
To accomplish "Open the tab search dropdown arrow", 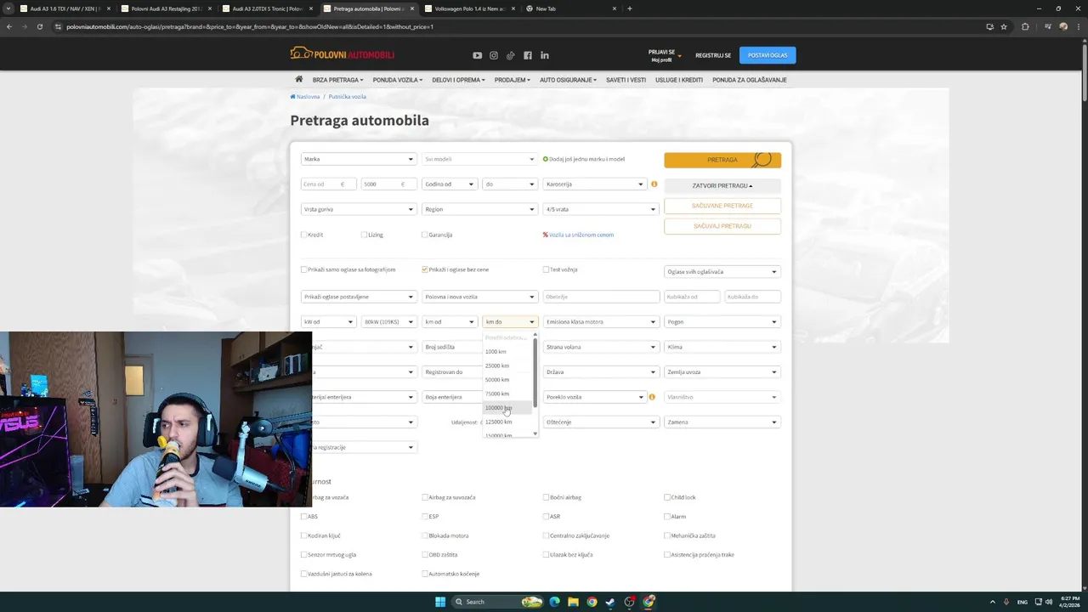I will coord(8,8).
